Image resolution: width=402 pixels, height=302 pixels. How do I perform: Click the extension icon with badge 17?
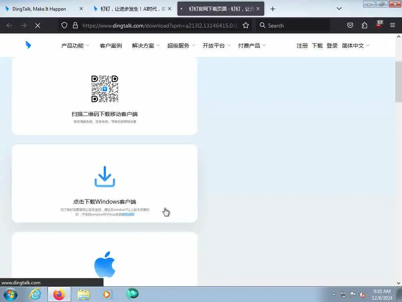[379, 25]
